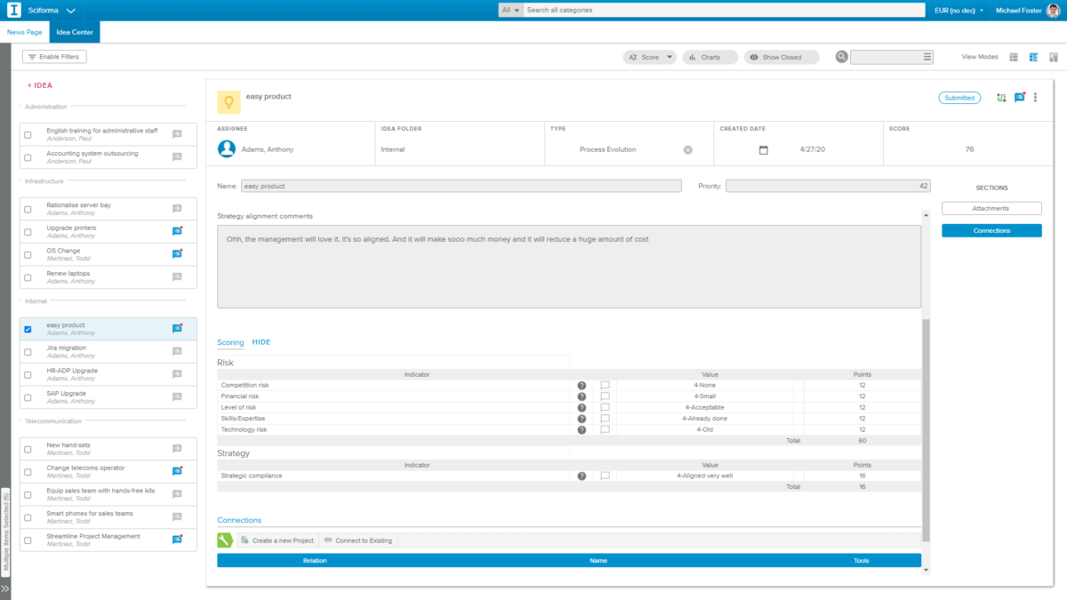Screen dimensions: 1067x600
Task: Open the News Page tab
Action: [x=25, y=32]
